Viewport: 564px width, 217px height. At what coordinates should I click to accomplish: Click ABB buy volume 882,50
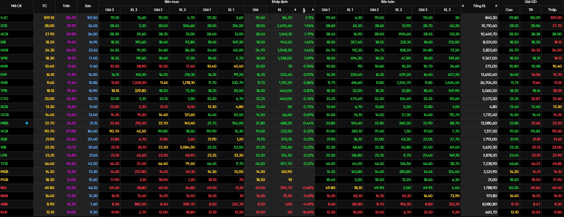pyautogui.click(x=140, y=204)
